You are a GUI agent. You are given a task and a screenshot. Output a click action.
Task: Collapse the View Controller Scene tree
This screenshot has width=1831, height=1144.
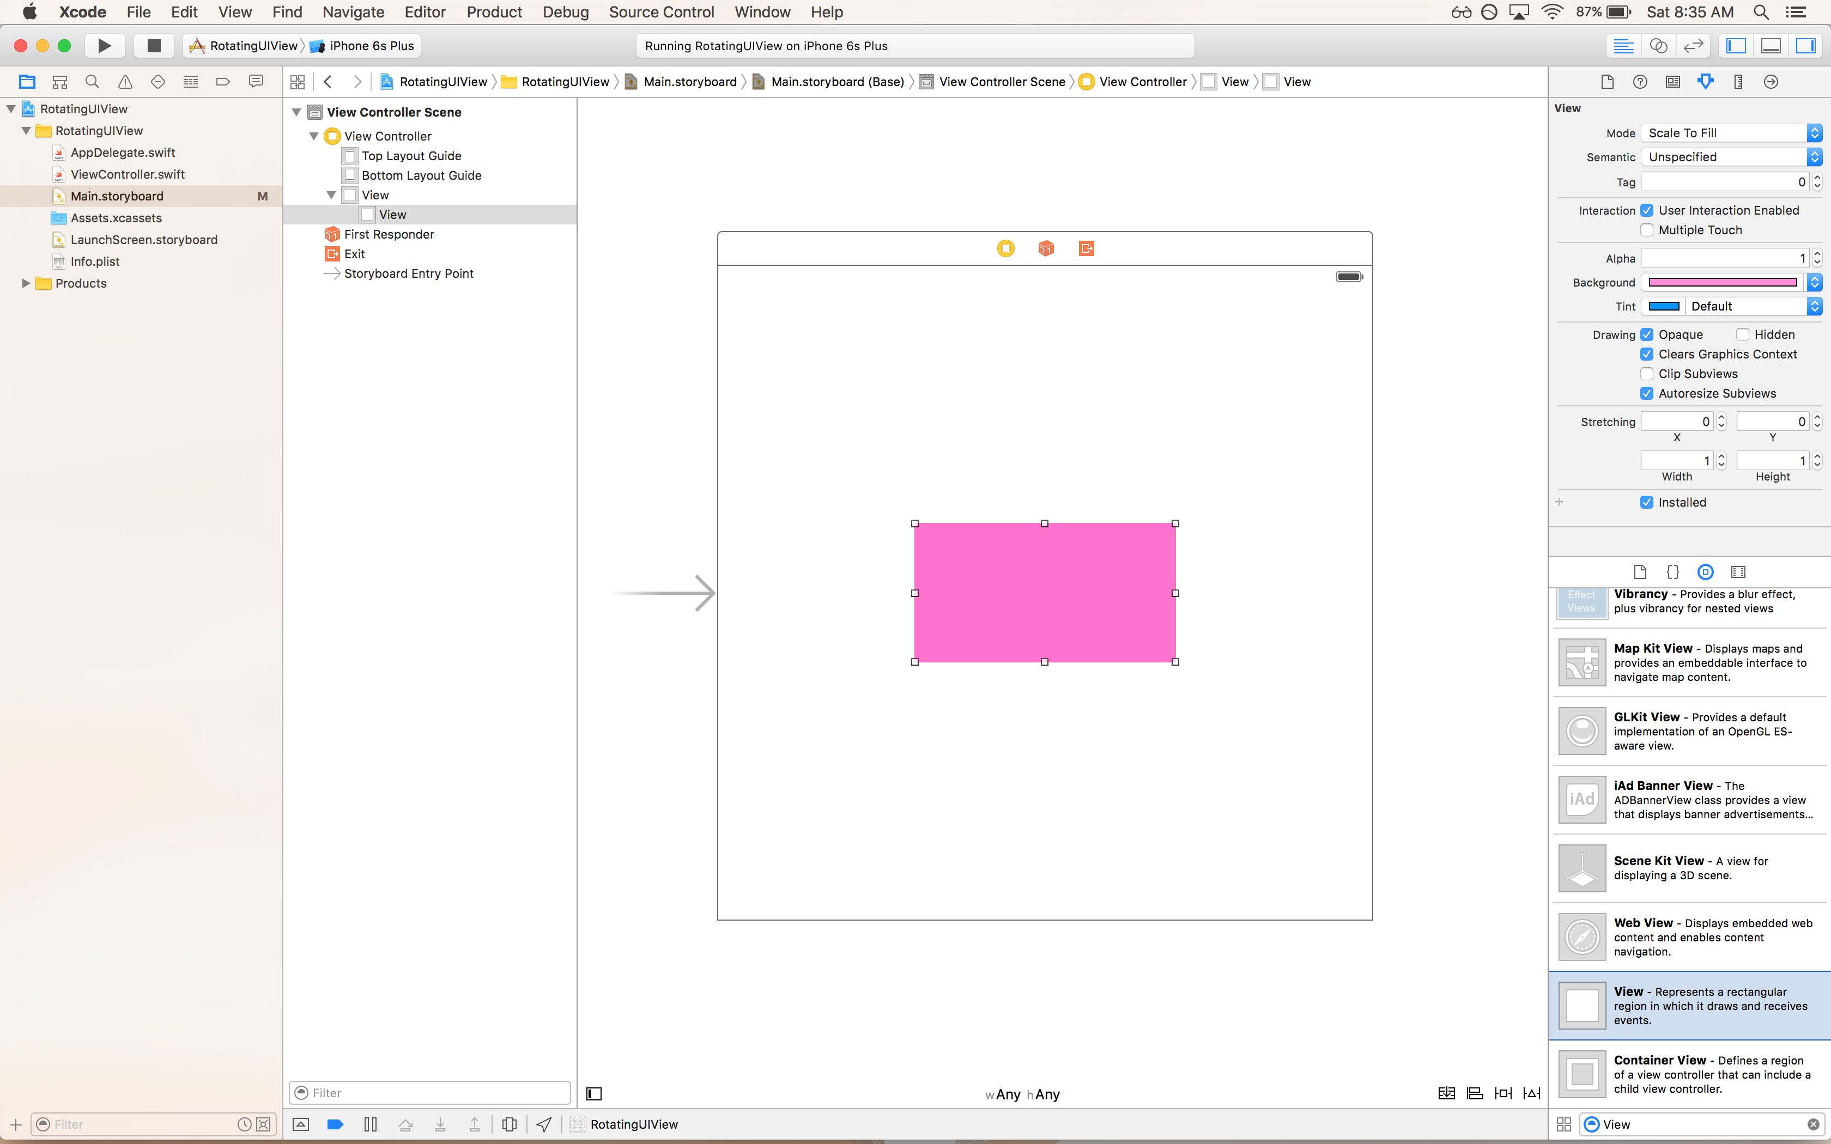click(296, 112)
